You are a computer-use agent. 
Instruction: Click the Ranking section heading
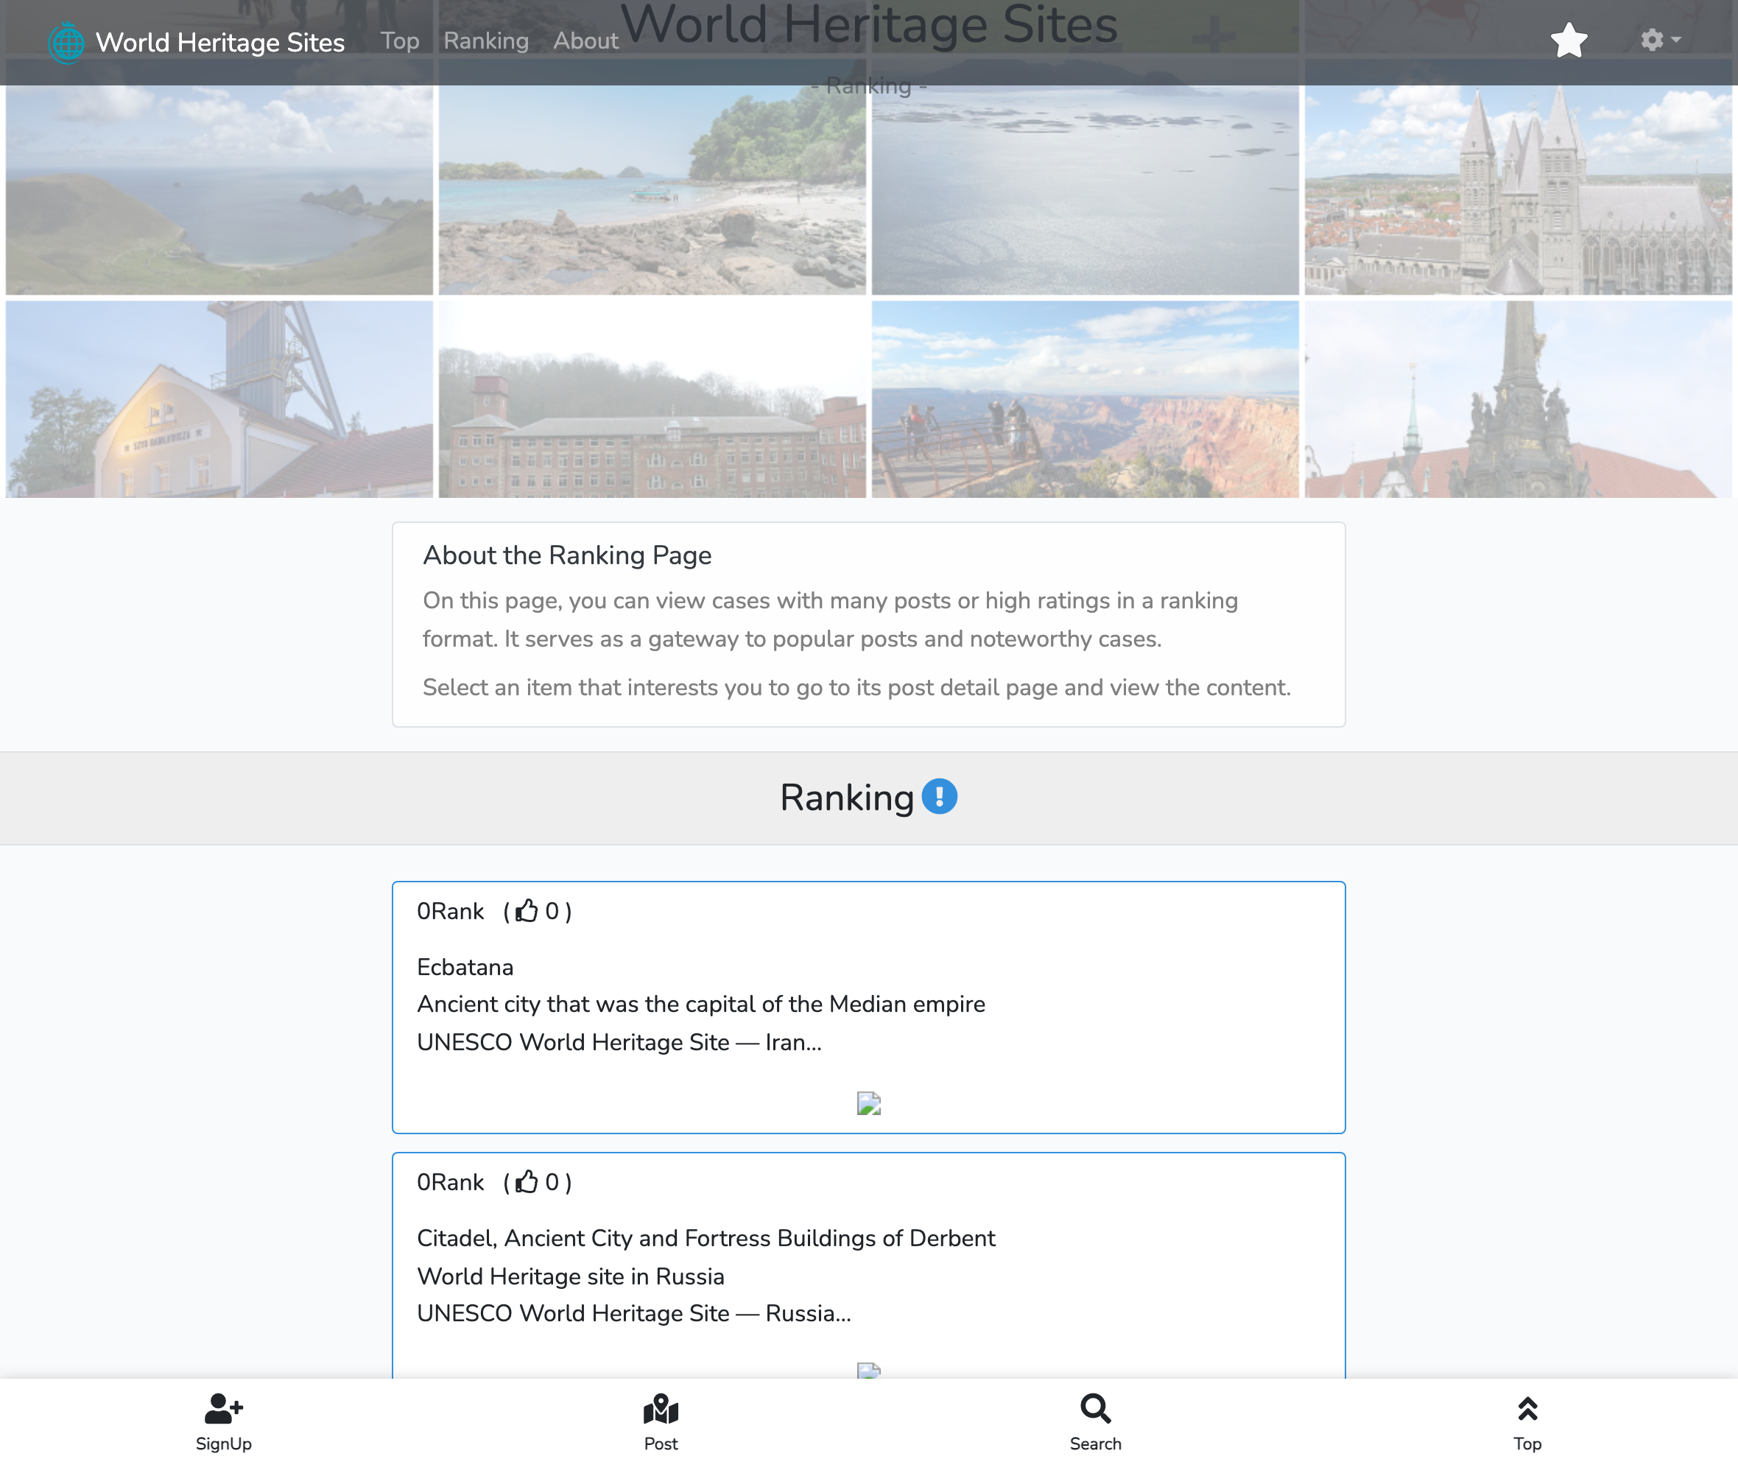coord(846,798)
